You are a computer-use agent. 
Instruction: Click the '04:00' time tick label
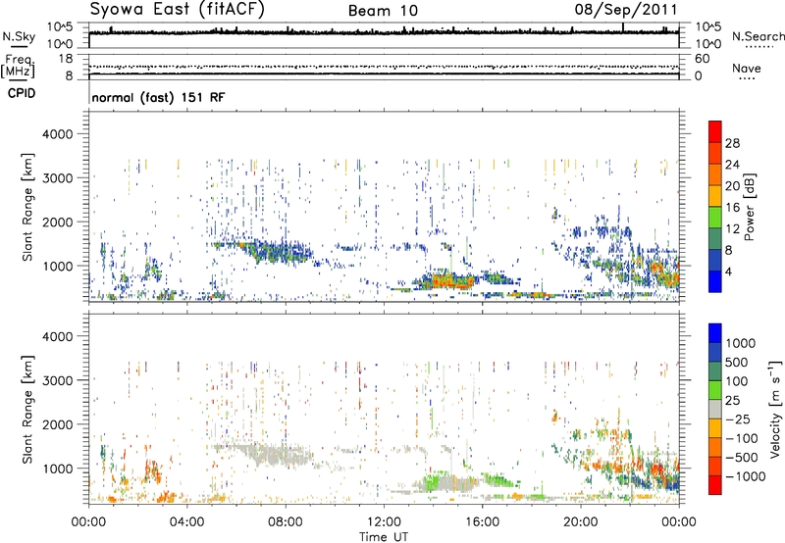tap(187, 522)
